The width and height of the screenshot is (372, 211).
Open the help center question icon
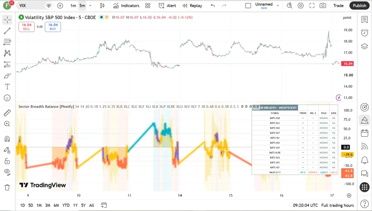pos(365,203)
